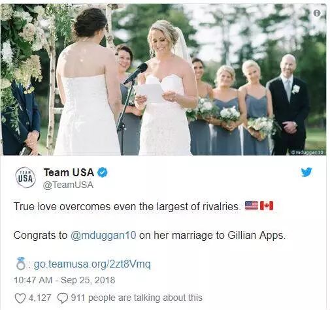Open the wedding photo thumbnail
Viewport: 330px width, 310px height.
[x=163, y=80]
